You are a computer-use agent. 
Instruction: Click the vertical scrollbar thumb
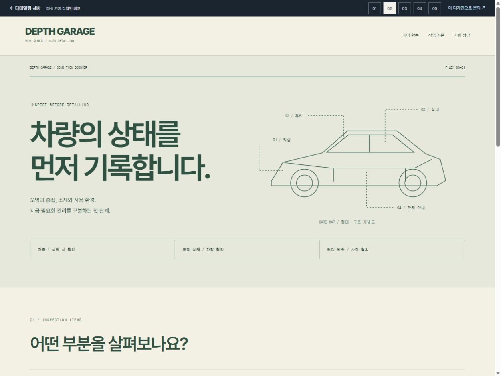[498, 76]
